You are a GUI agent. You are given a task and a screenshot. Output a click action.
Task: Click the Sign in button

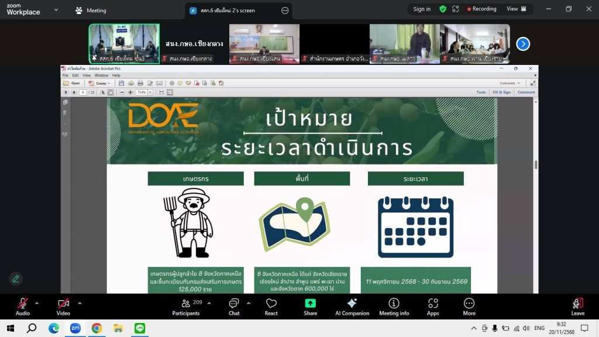pos(422,9)
